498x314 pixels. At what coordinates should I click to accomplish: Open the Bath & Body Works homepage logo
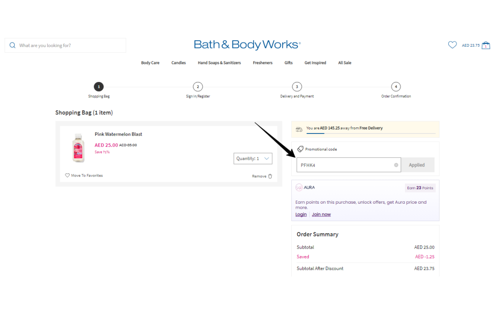(x=247, y=45)
